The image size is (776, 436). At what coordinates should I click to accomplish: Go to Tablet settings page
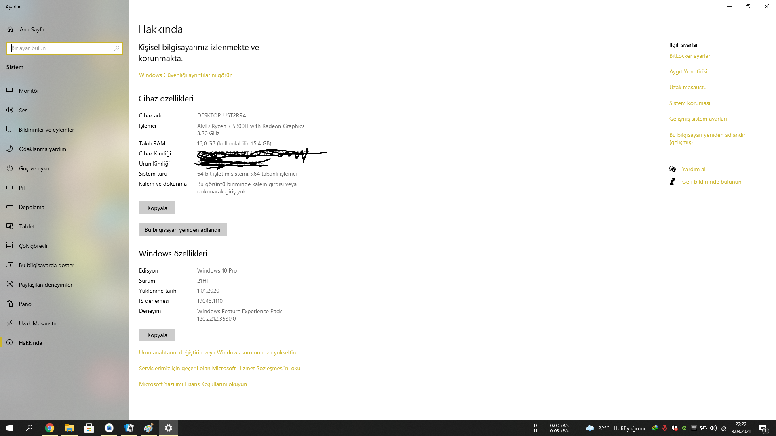click(27, 226)
